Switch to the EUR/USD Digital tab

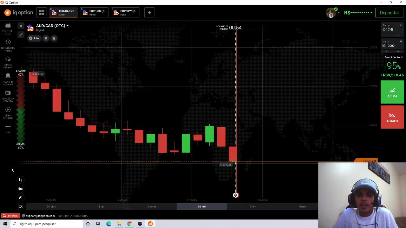[95, 13]
